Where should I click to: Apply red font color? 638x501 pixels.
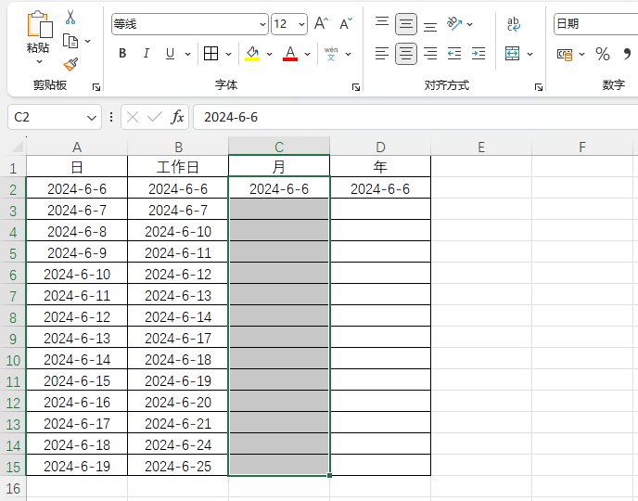290,53
